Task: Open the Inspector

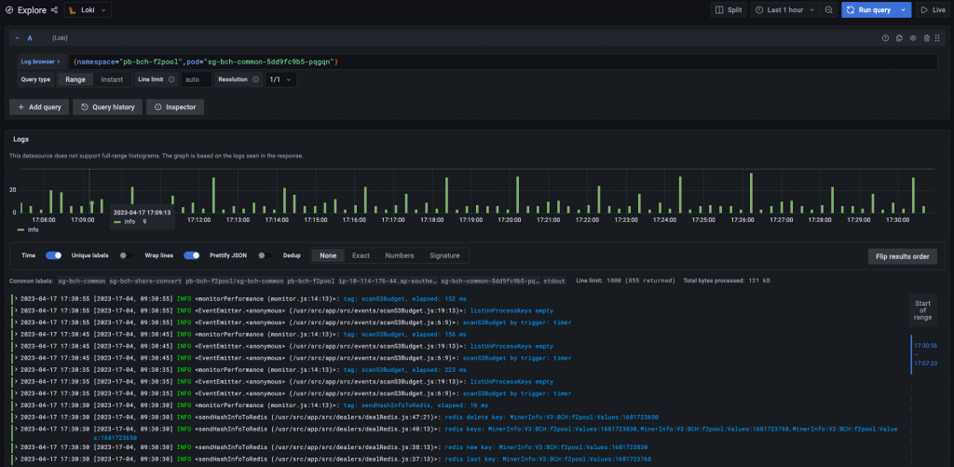Action: (175, 106)
